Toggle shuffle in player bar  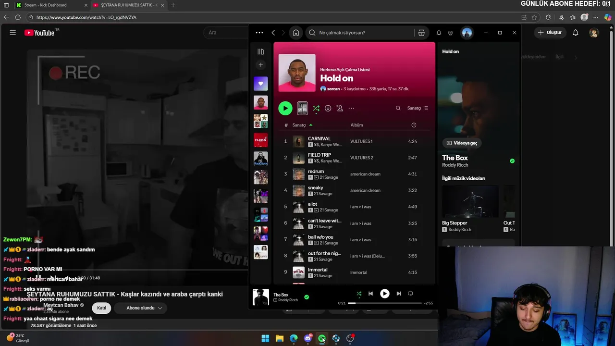coord(359,294)
